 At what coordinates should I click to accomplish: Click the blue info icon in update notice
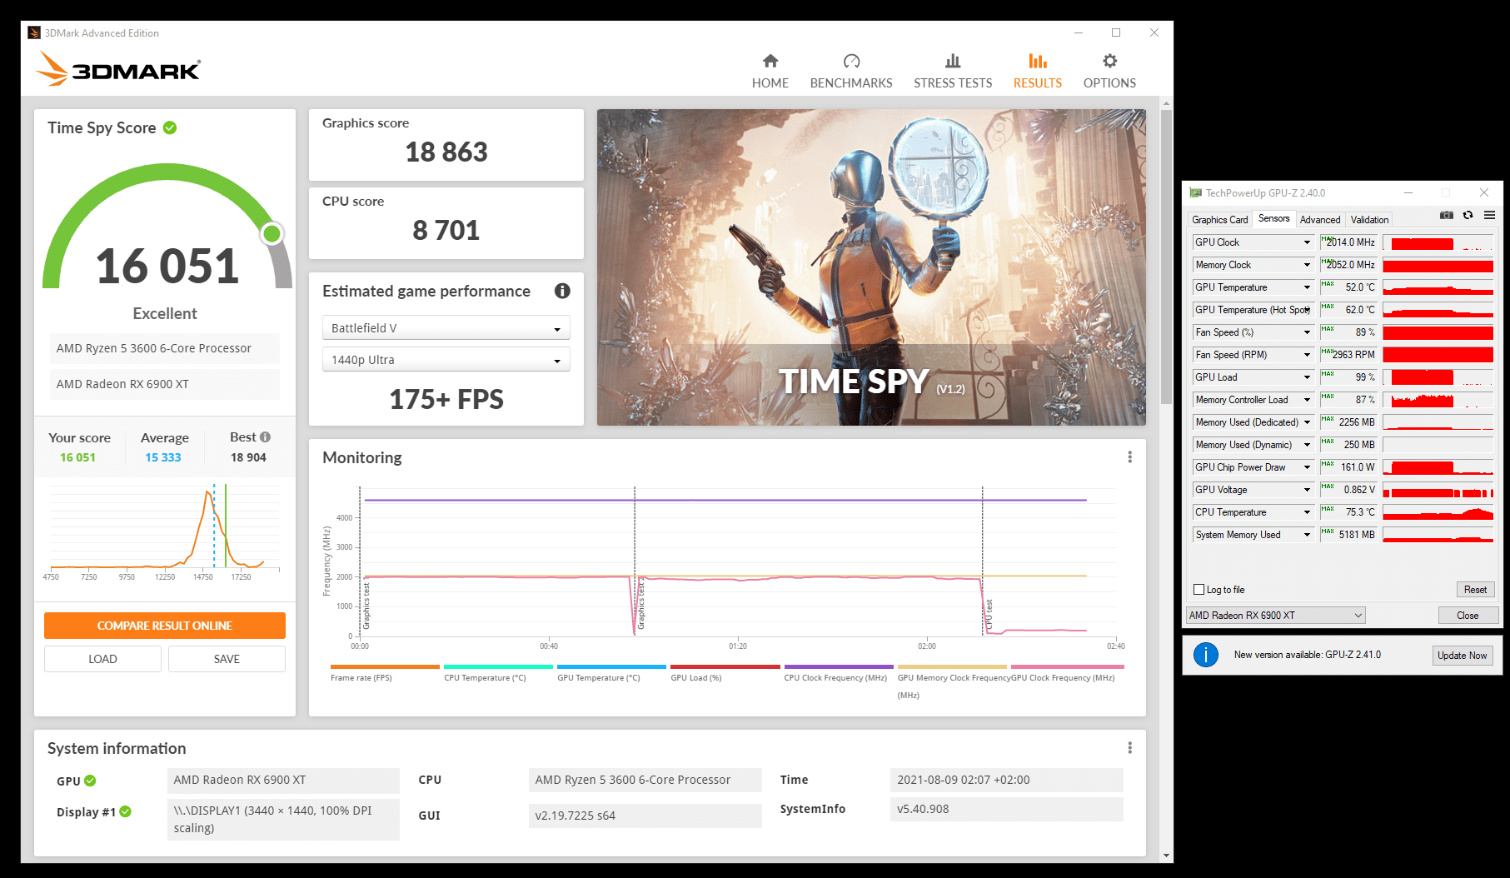[x=1206, y=655]
